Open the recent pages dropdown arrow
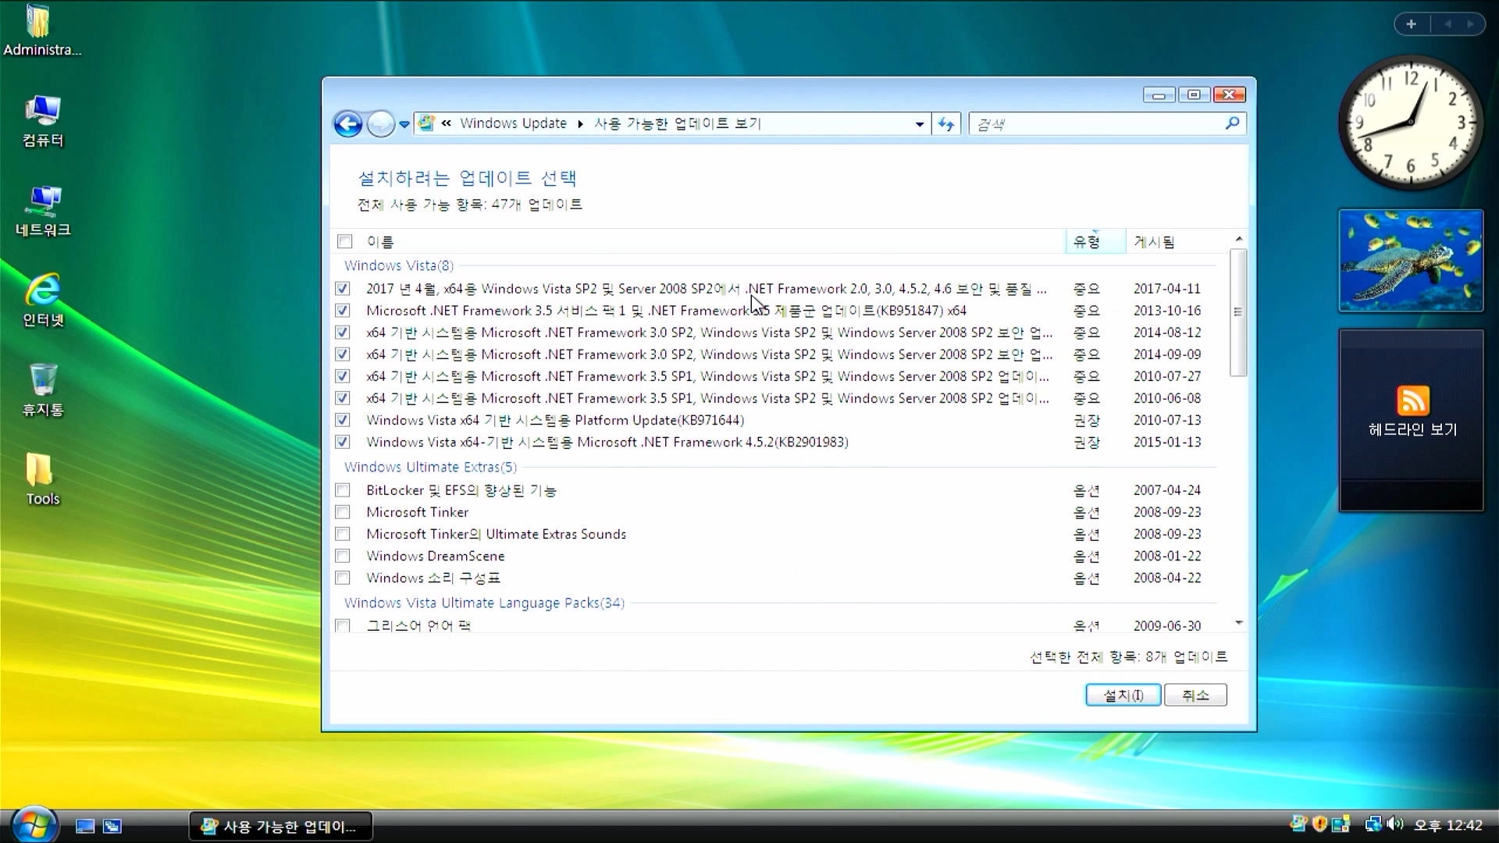The height and width of the screenshot is (843, 1499). pyautogui.click(x=404, y=124)
